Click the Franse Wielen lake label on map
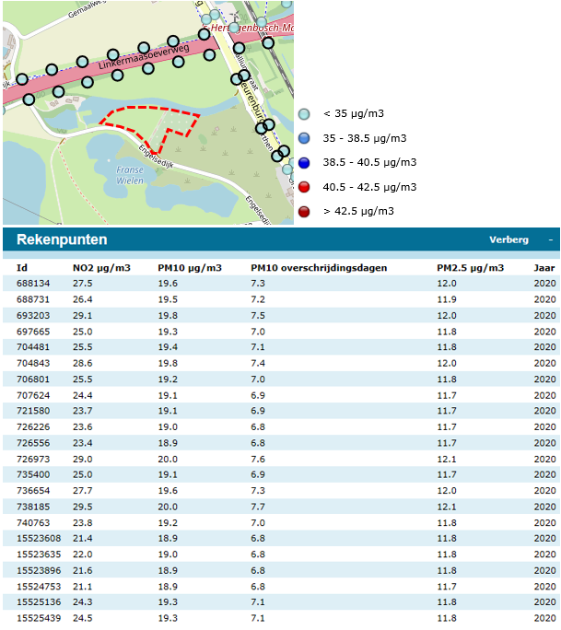 (130, 176)
